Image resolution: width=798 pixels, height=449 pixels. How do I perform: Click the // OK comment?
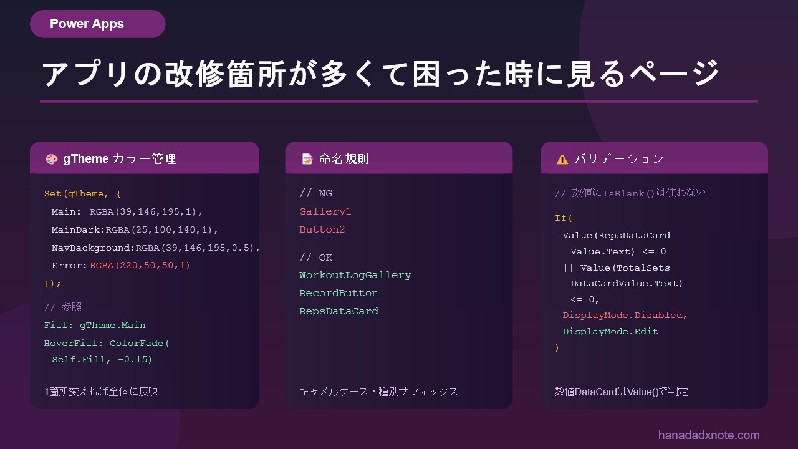[315, 258]
